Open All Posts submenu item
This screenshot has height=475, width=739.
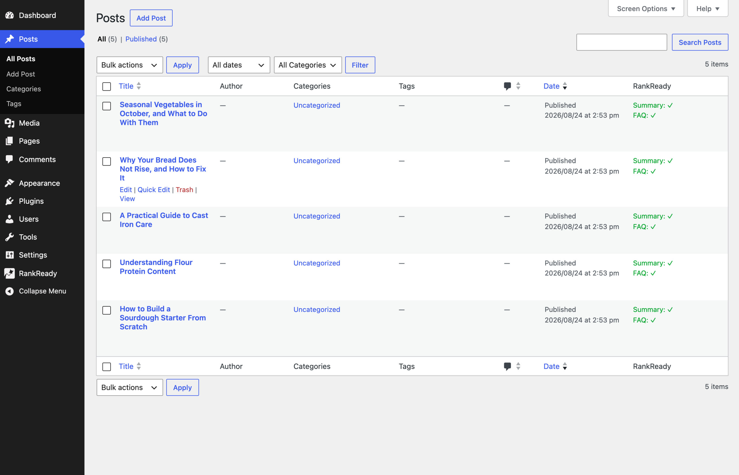[21, 59]
